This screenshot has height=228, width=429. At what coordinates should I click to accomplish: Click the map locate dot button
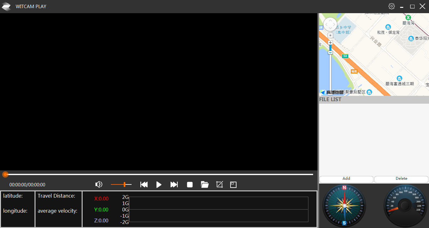click(x=330, y=35)
